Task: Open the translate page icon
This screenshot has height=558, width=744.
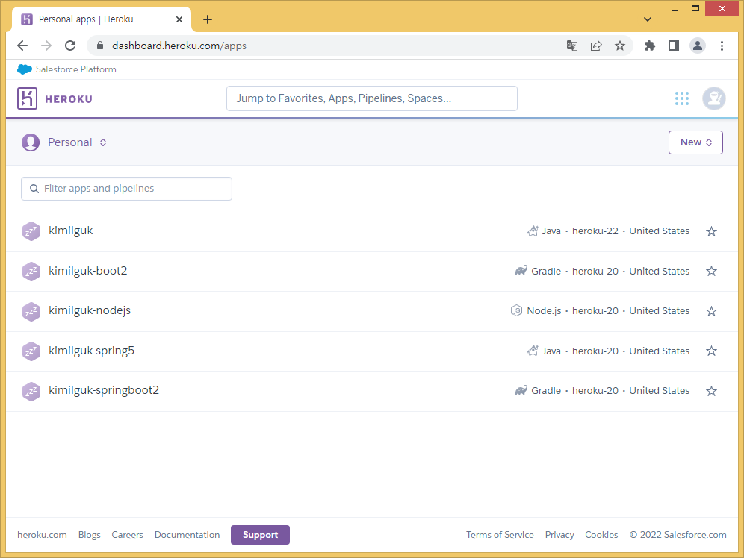Action: pyautogui.click(x=571, y=46)
